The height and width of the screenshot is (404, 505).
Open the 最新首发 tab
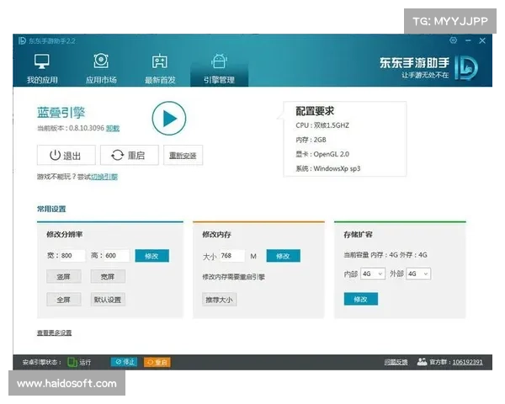tap(160, 69)
